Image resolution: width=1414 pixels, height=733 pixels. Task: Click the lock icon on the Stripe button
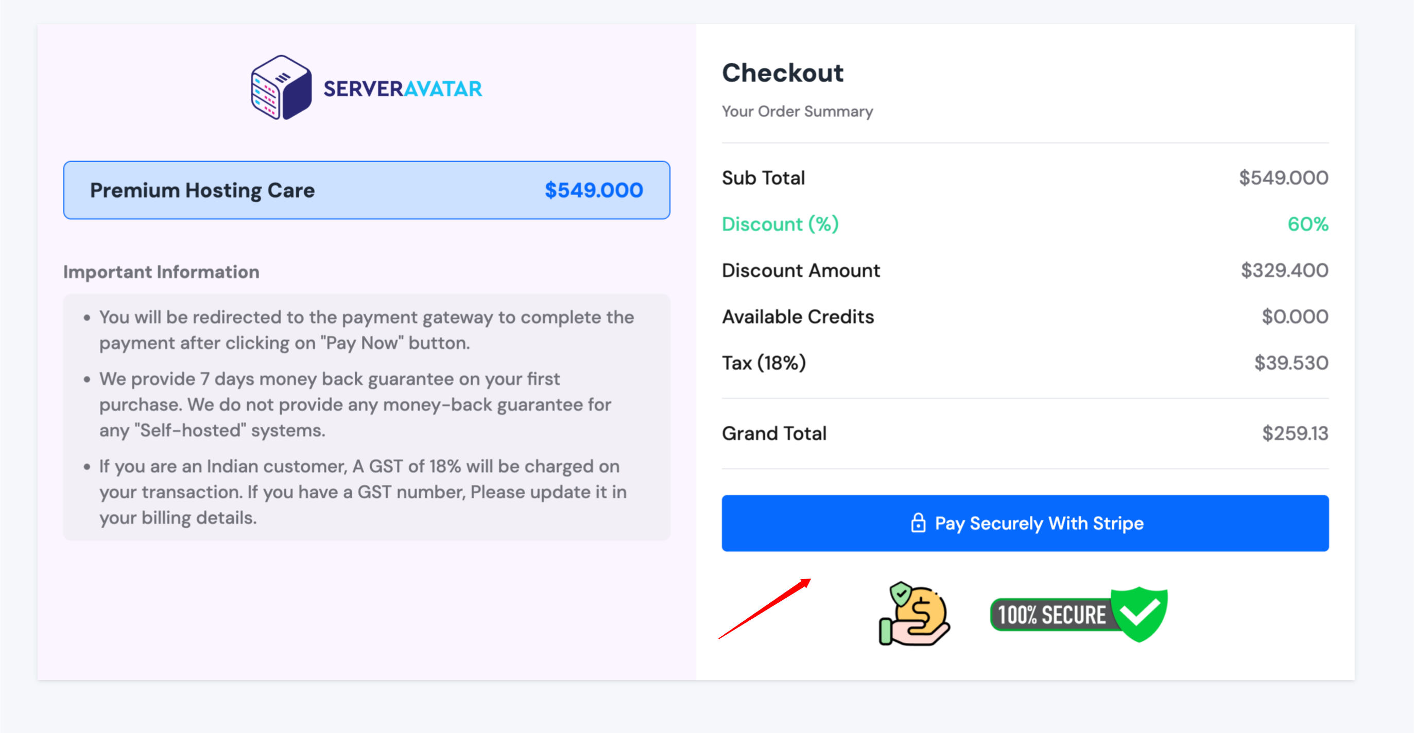pyautogui.click(x=918, y=523)
